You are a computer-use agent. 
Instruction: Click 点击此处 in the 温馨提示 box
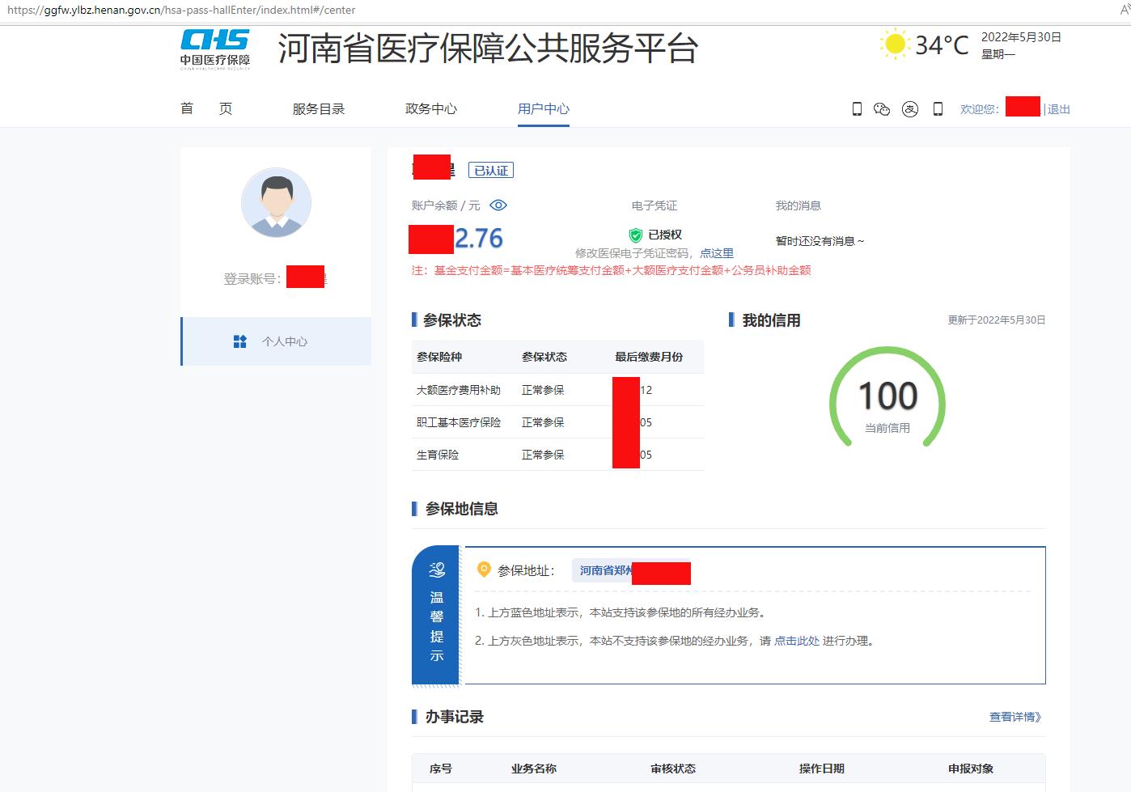tap(797, 640)
